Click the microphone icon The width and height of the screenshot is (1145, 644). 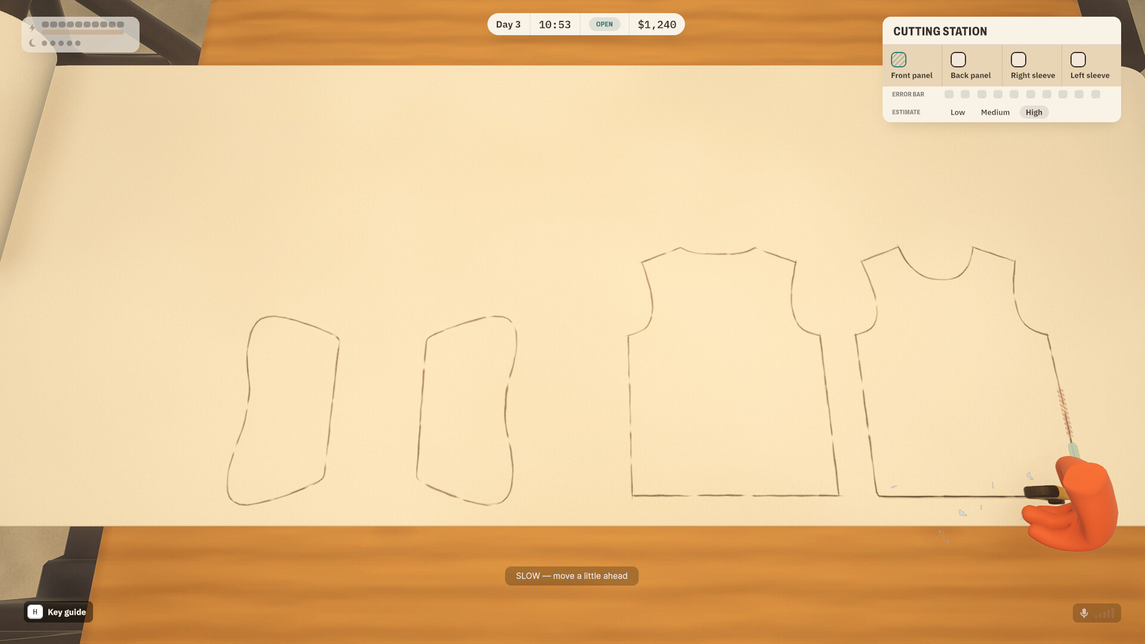[x=1084, y=613]
